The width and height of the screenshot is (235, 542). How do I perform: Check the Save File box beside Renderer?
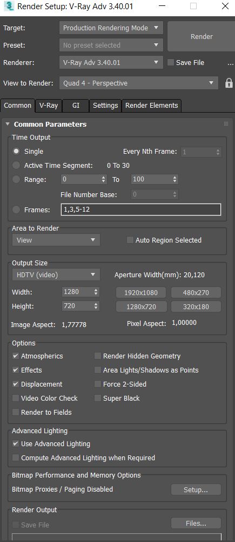pos(171,63)
